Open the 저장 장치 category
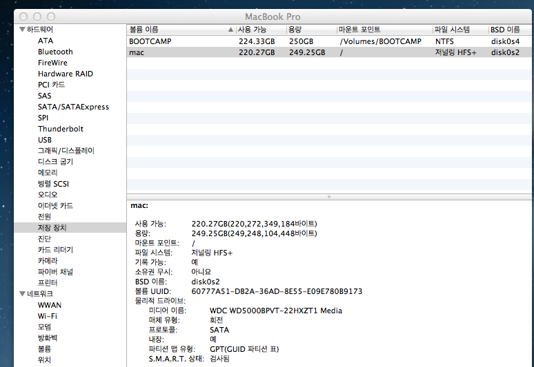 click(x=52, y=228)
